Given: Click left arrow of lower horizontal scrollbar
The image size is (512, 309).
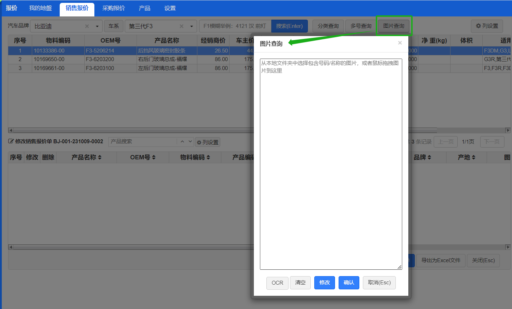Looking at the screenshot, I should pos(10,247).
